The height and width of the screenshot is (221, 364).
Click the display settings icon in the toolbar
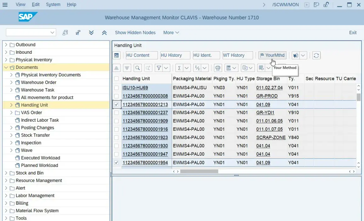pos(78,33)
